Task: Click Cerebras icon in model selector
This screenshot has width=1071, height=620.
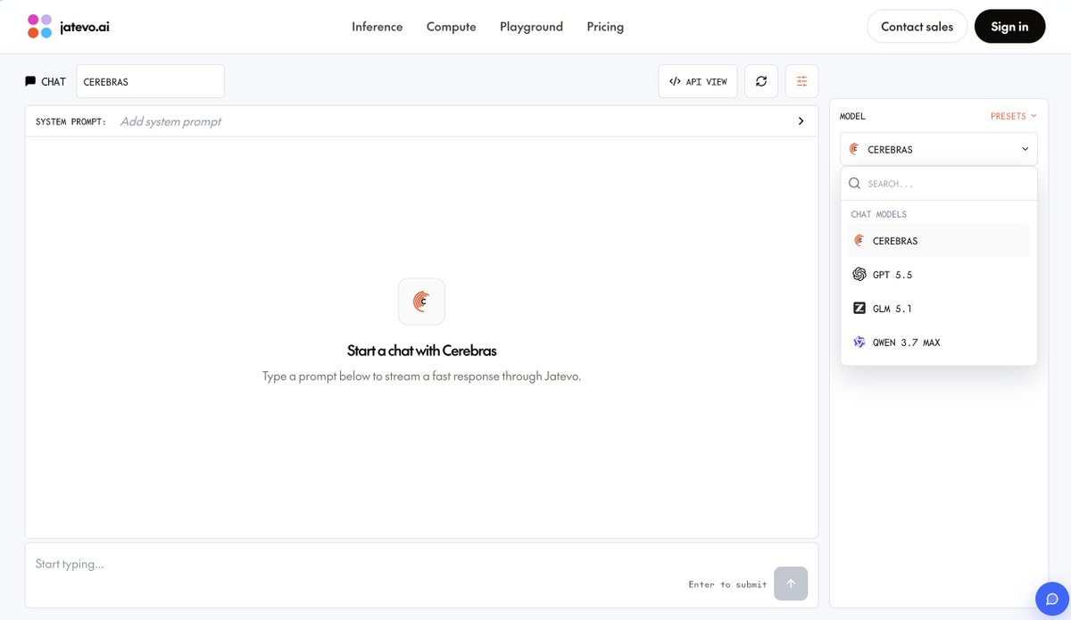Action: 854,149
